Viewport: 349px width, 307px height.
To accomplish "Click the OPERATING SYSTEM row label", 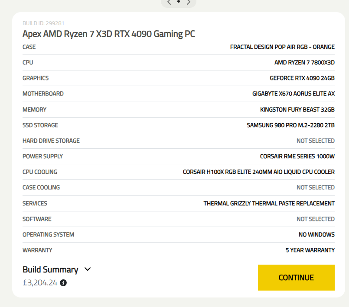I will (48, 234).
